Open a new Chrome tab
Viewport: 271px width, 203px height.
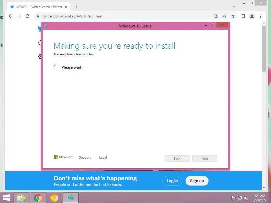click(x=76, y=7)
